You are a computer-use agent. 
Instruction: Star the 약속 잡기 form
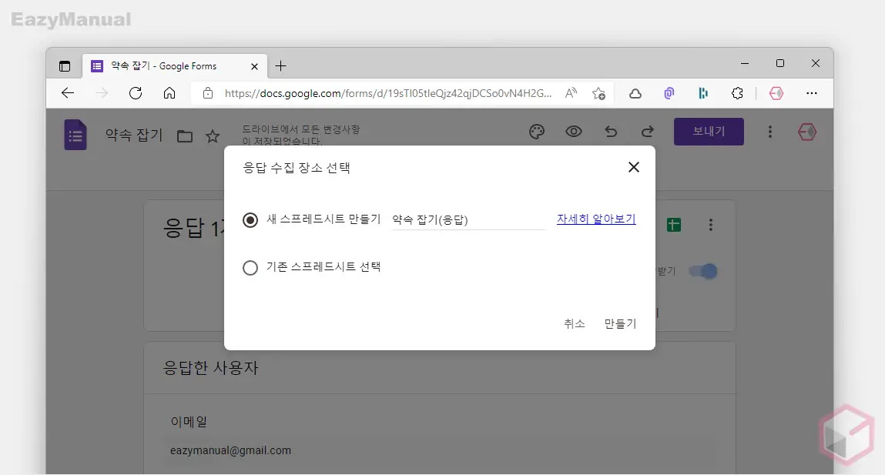coord(213,136)
